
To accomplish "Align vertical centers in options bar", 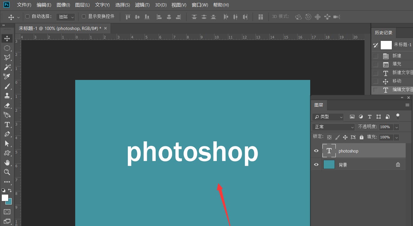I will click(137, 17).
